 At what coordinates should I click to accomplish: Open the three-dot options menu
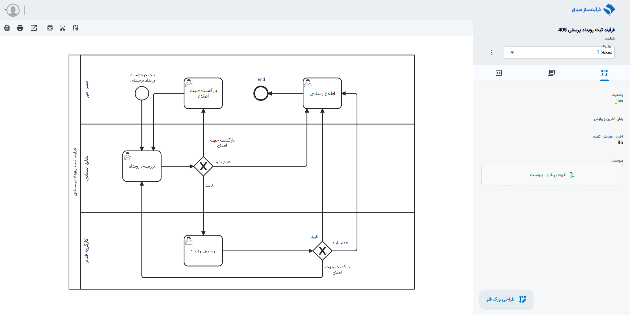[x=492, y=52]
